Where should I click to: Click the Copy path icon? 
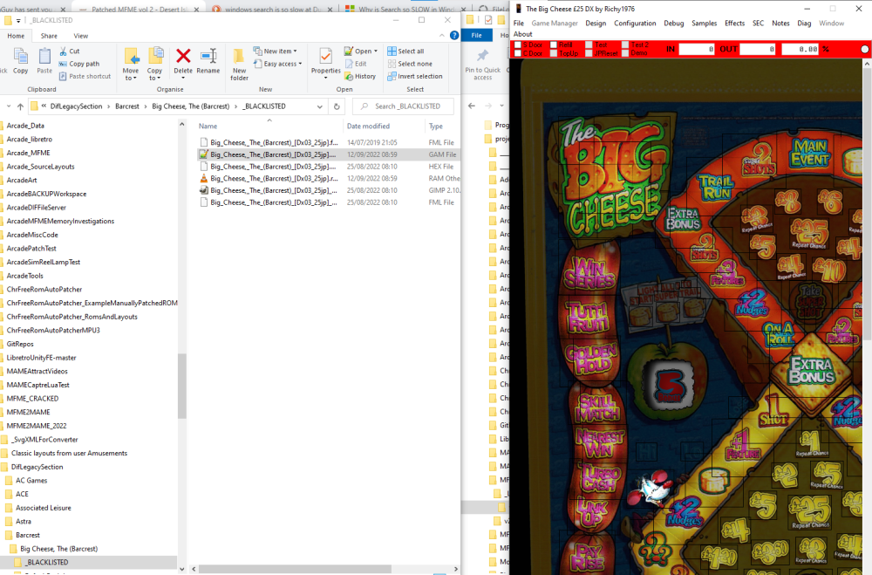coord(63,64)
